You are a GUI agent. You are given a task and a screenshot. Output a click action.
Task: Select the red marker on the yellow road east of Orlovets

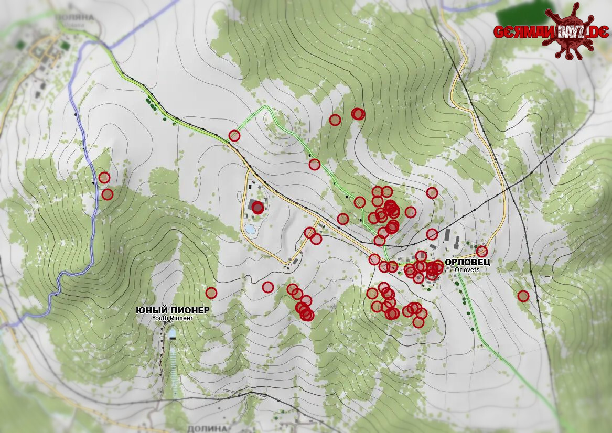pos(482,251)
